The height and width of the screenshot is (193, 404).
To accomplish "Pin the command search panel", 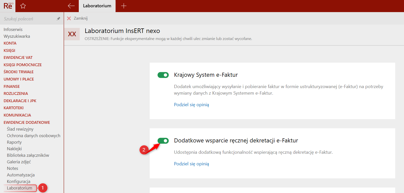I will (58, 19).
